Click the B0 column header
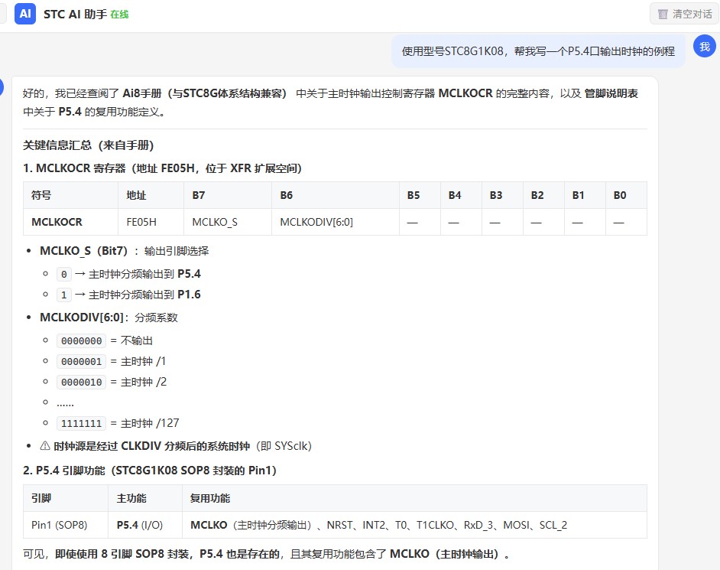Viewport: 720px width, 570px height. [626, 195]
